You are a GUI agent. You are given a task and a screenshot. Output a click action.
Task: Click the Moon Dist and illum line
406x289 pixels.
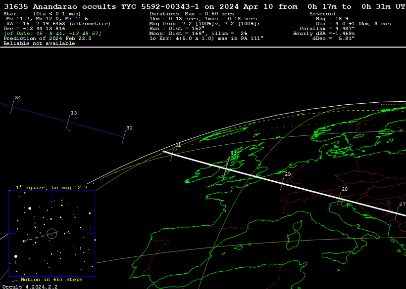pyautogui.click(x=198, y=34)
